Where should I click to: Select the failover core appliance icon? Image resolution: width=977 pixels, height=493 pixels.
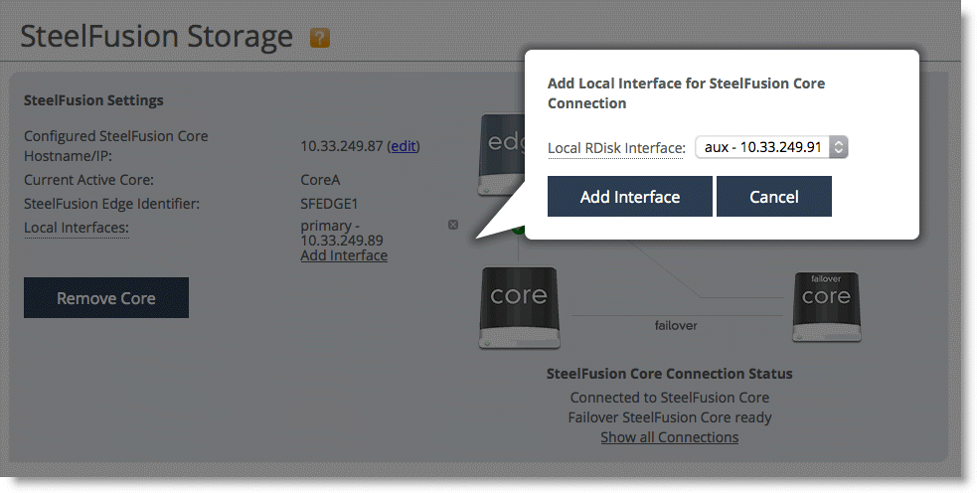click(x=826, y=307)
